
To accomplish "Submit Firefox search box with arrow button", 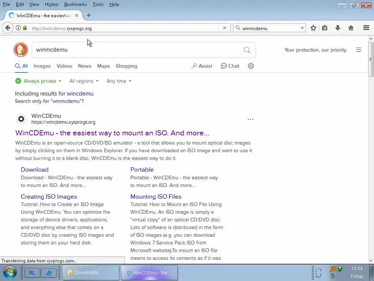I will tap(302, 28).
